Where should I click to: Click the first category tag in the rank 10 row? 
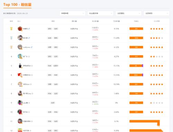coord(50,112)
